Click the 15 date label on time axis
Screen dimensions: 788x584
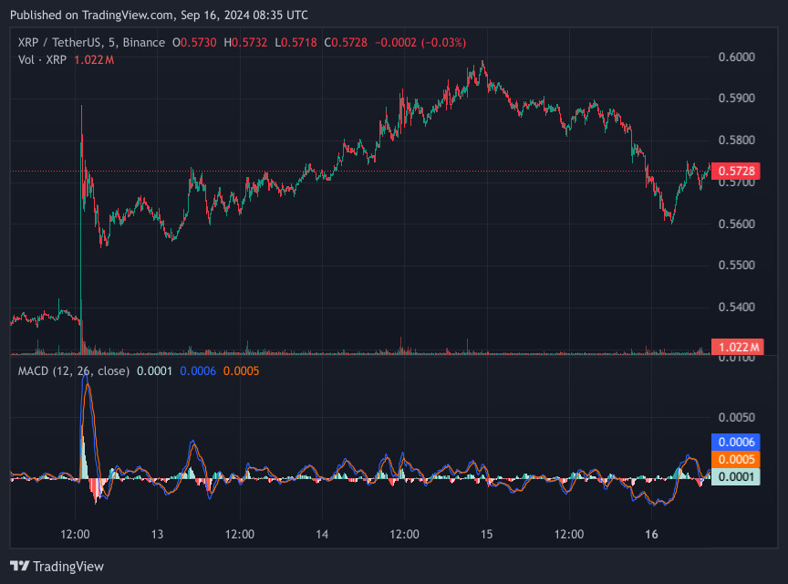486,534
